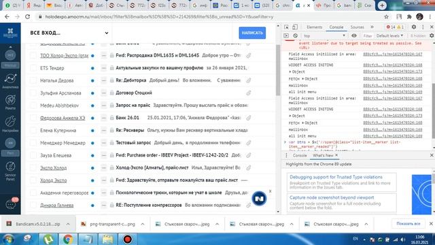Select checkbox for Зауза Елешева email
Viewport: 435px width, 245px height.
tap(33, 155)
